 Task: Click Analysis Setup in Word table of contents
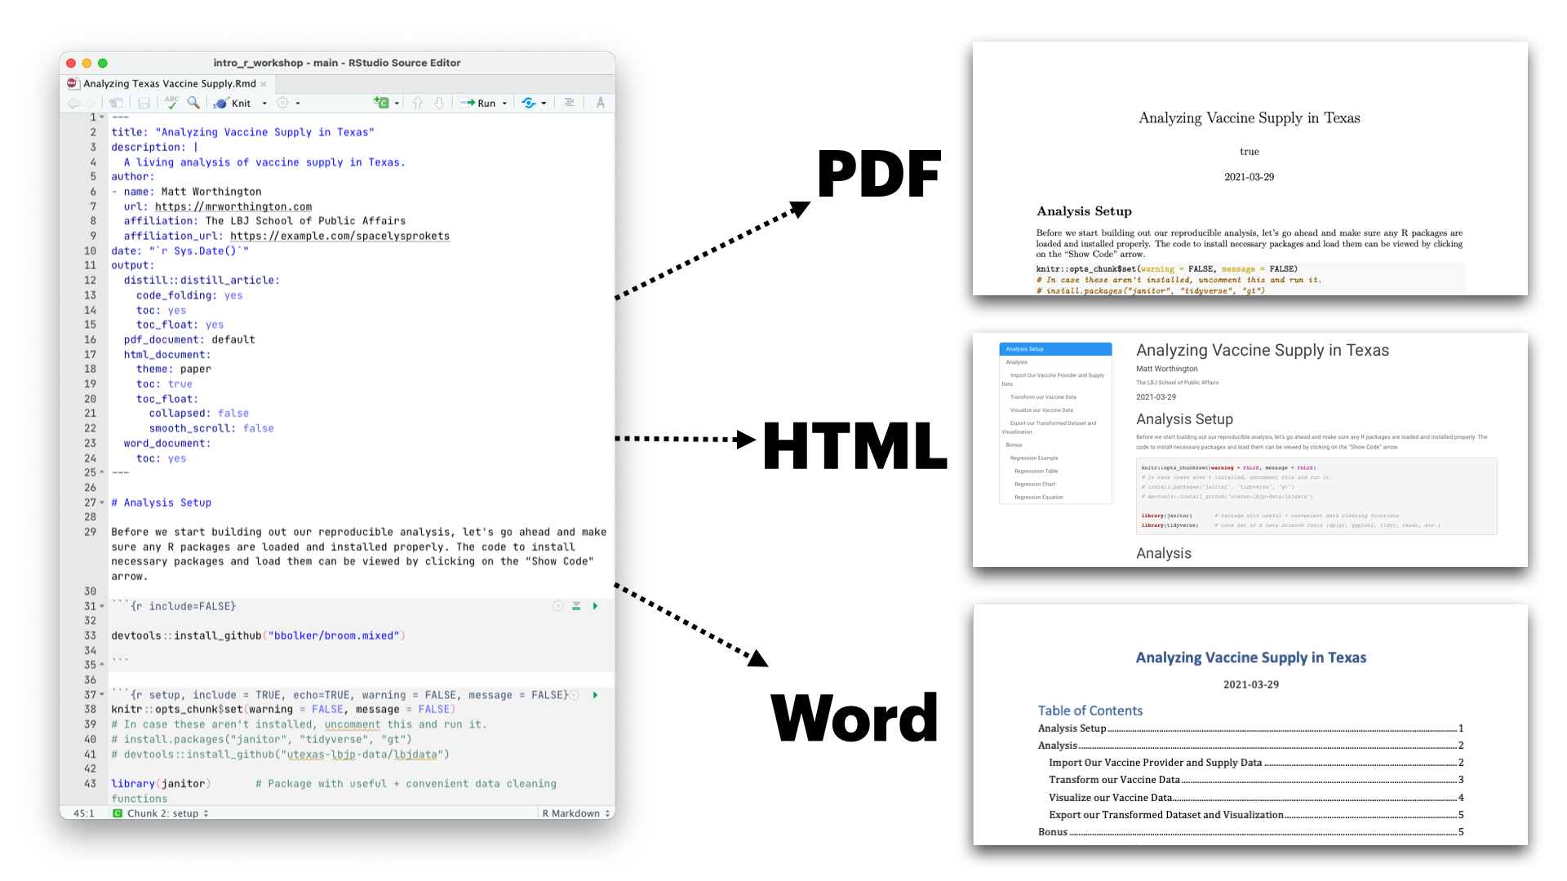[1250, 728]
